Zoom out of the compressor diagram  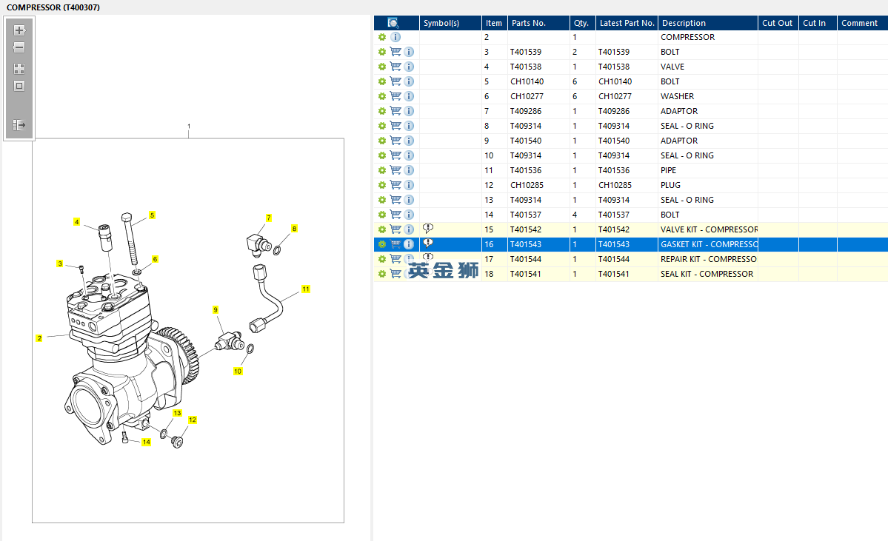(19, 47)
